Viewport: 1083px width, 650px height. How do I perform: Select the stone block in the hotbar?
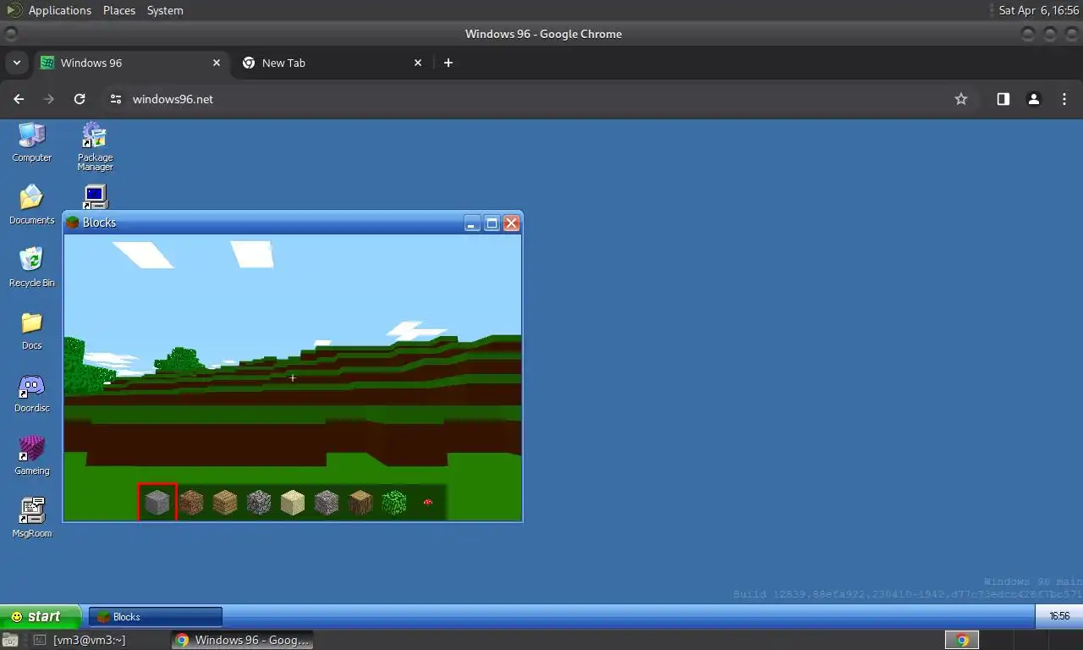point(157,502)
